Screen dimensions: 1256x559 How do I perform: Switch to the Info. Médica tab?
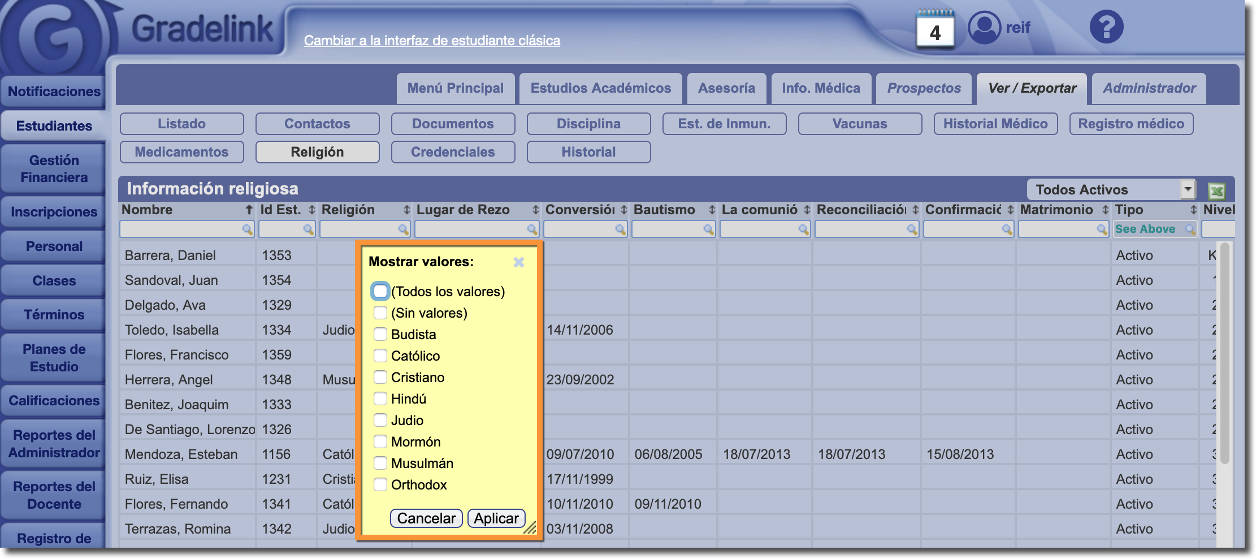821,89
